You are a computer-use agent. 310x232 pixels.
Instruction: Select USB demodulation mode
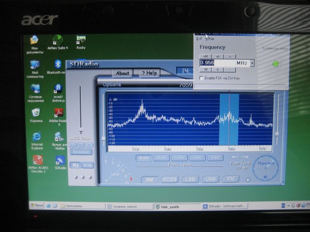pos(210,179)
